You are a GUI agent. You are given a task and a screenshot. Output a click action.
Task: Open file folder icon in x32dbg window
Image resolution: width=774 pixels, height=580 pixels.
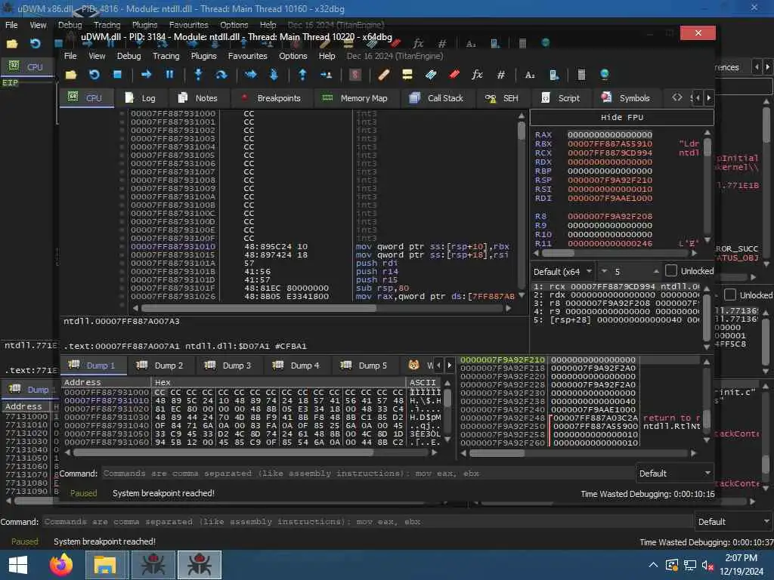click(x=12, y=44)
